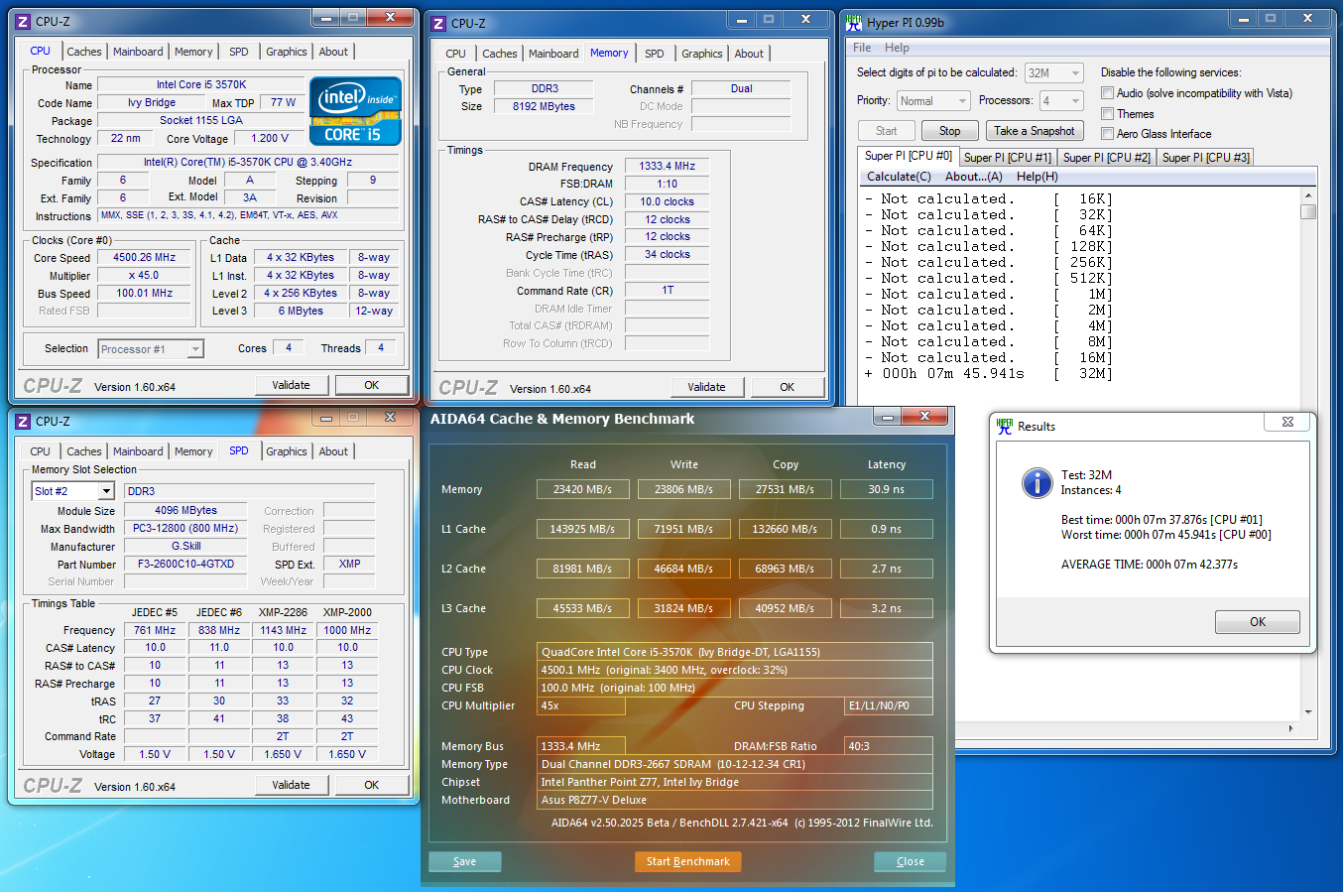This screenshot has width=1343, height=892.
Task: Open the Processor #1 selection dropdown
Action: click(151, 348)
